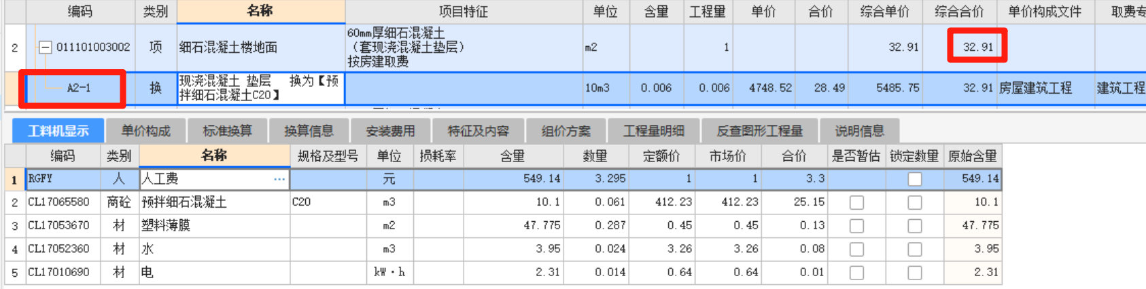The width and height of the screenshot is (1146, 289).
Task: Click top table 名称 column header
Action: pos(261,12)
